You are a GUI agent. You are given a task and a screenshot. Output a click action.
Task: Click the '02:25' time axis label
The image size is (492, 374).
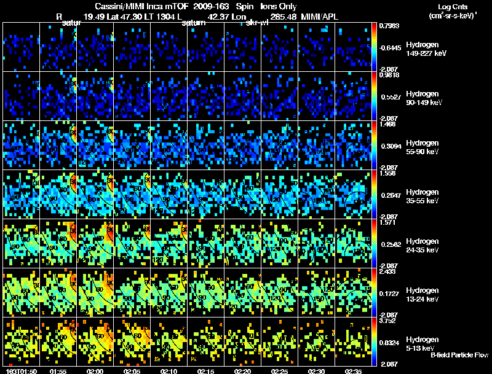click(279, 371)
